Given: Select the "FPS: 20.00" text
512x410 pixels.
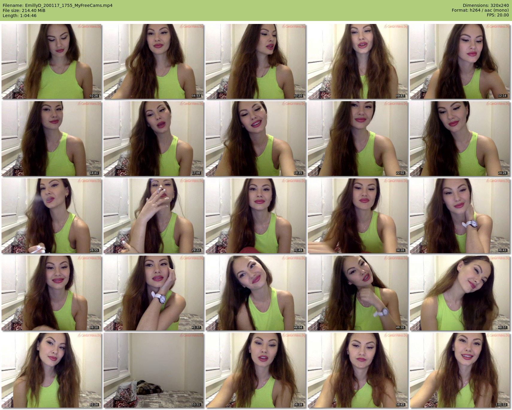Looking at the screenshot, I should pos(498,15).
